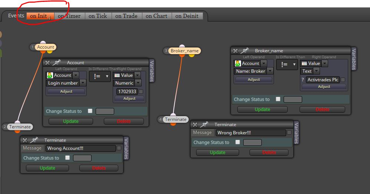Image resolution: width=370 pixels, height=194 pixels.
Task: Open the Login number dropdown
Action: coord(83,83)
